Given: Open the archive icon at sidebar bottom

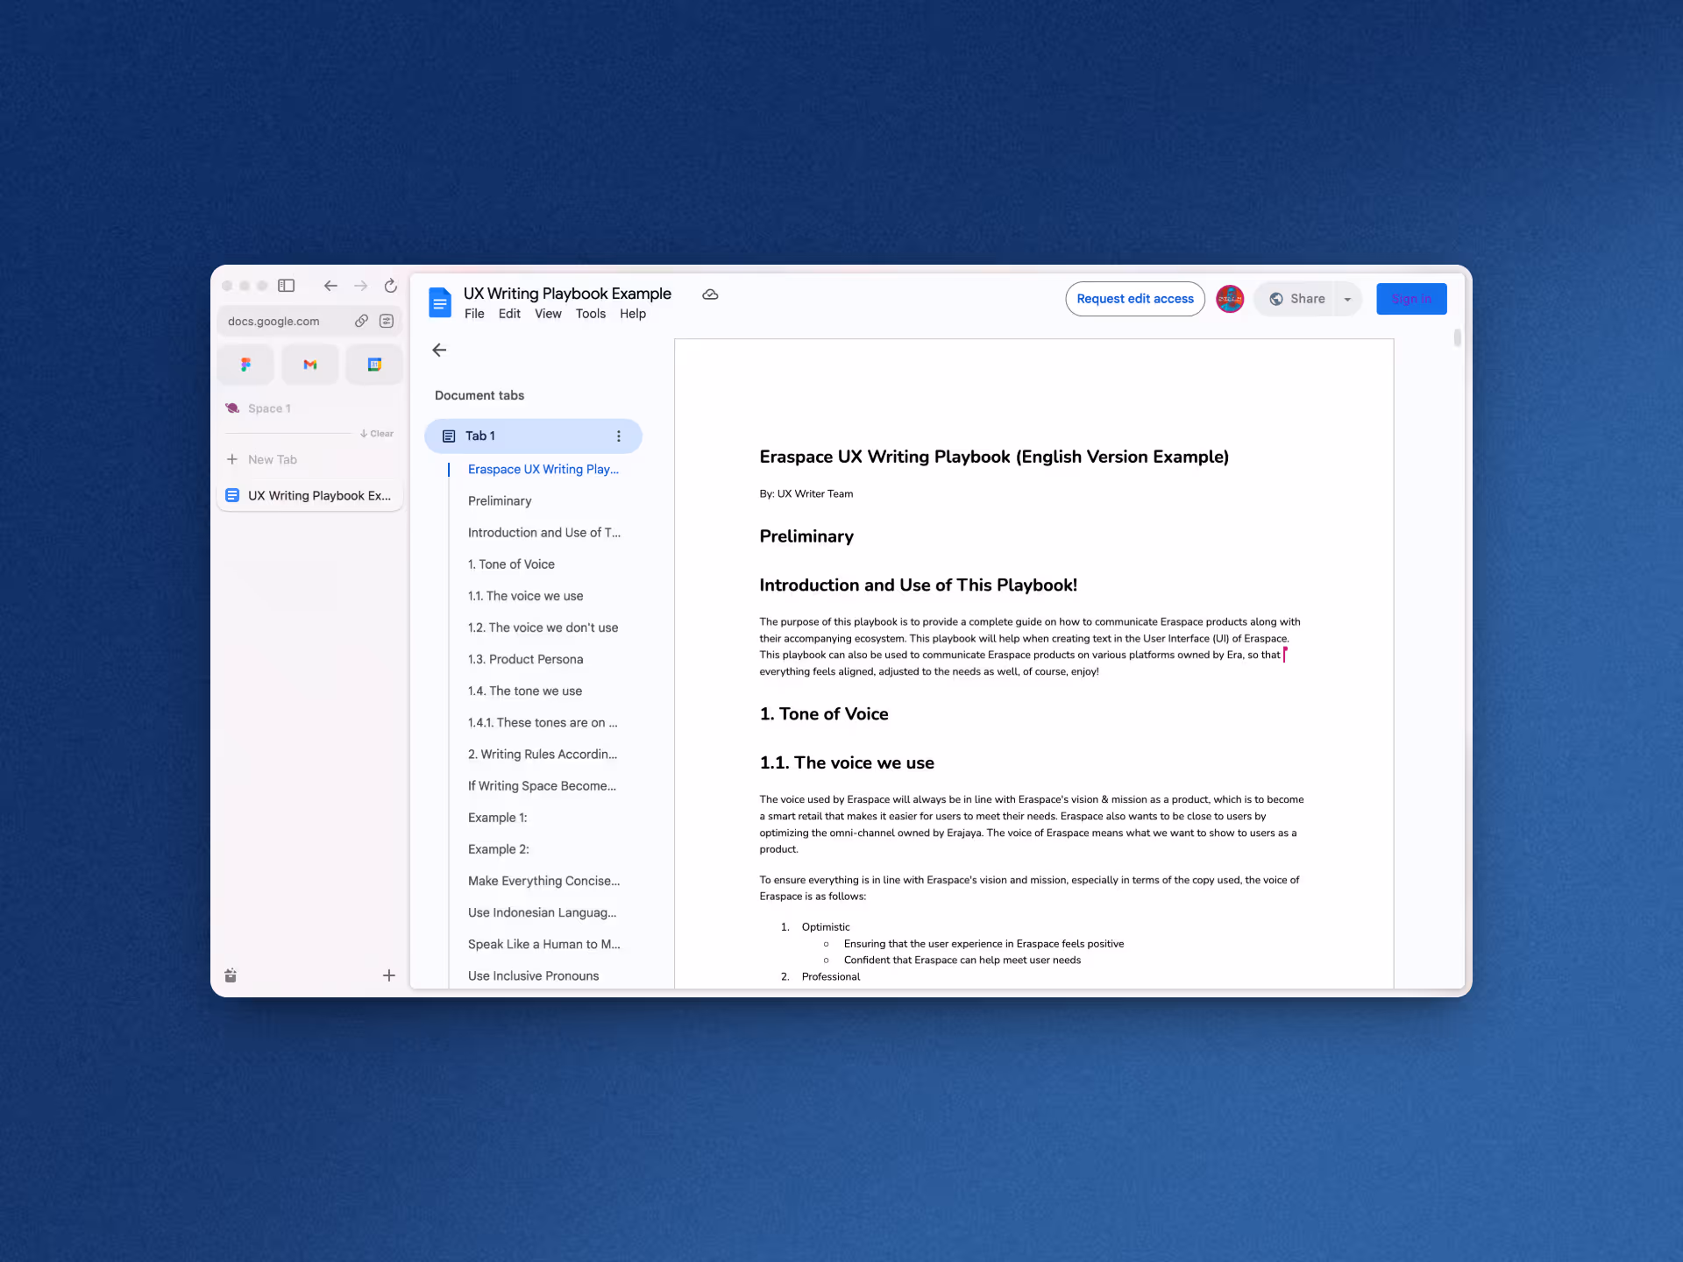Looking at the screenshot, I should [x=231, y=975].
